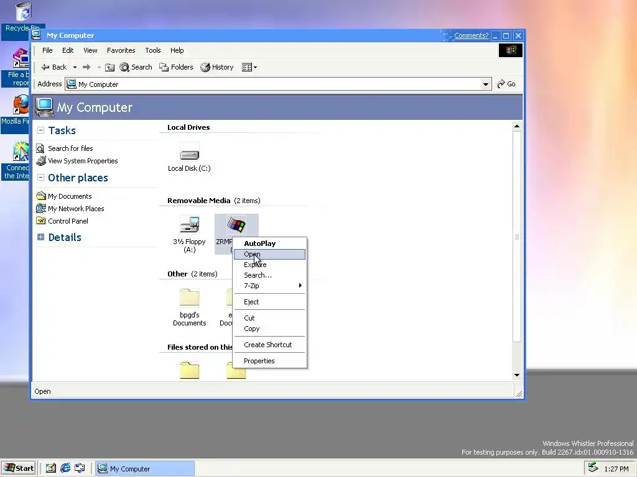Click the first folder under Files stored on this computer
The image size is (637, 477).
189,370
